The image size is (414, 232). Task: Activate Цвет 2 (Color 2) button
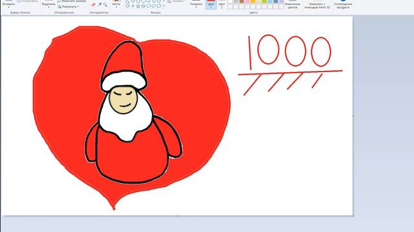(222, 5)
